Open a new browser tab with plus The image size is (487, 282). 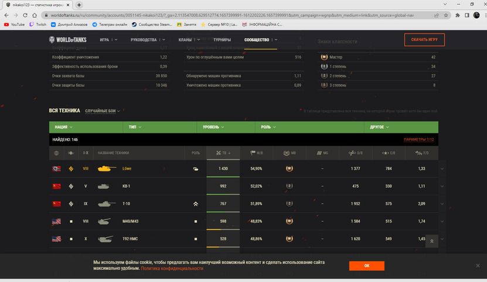click(x=79, y=5)
